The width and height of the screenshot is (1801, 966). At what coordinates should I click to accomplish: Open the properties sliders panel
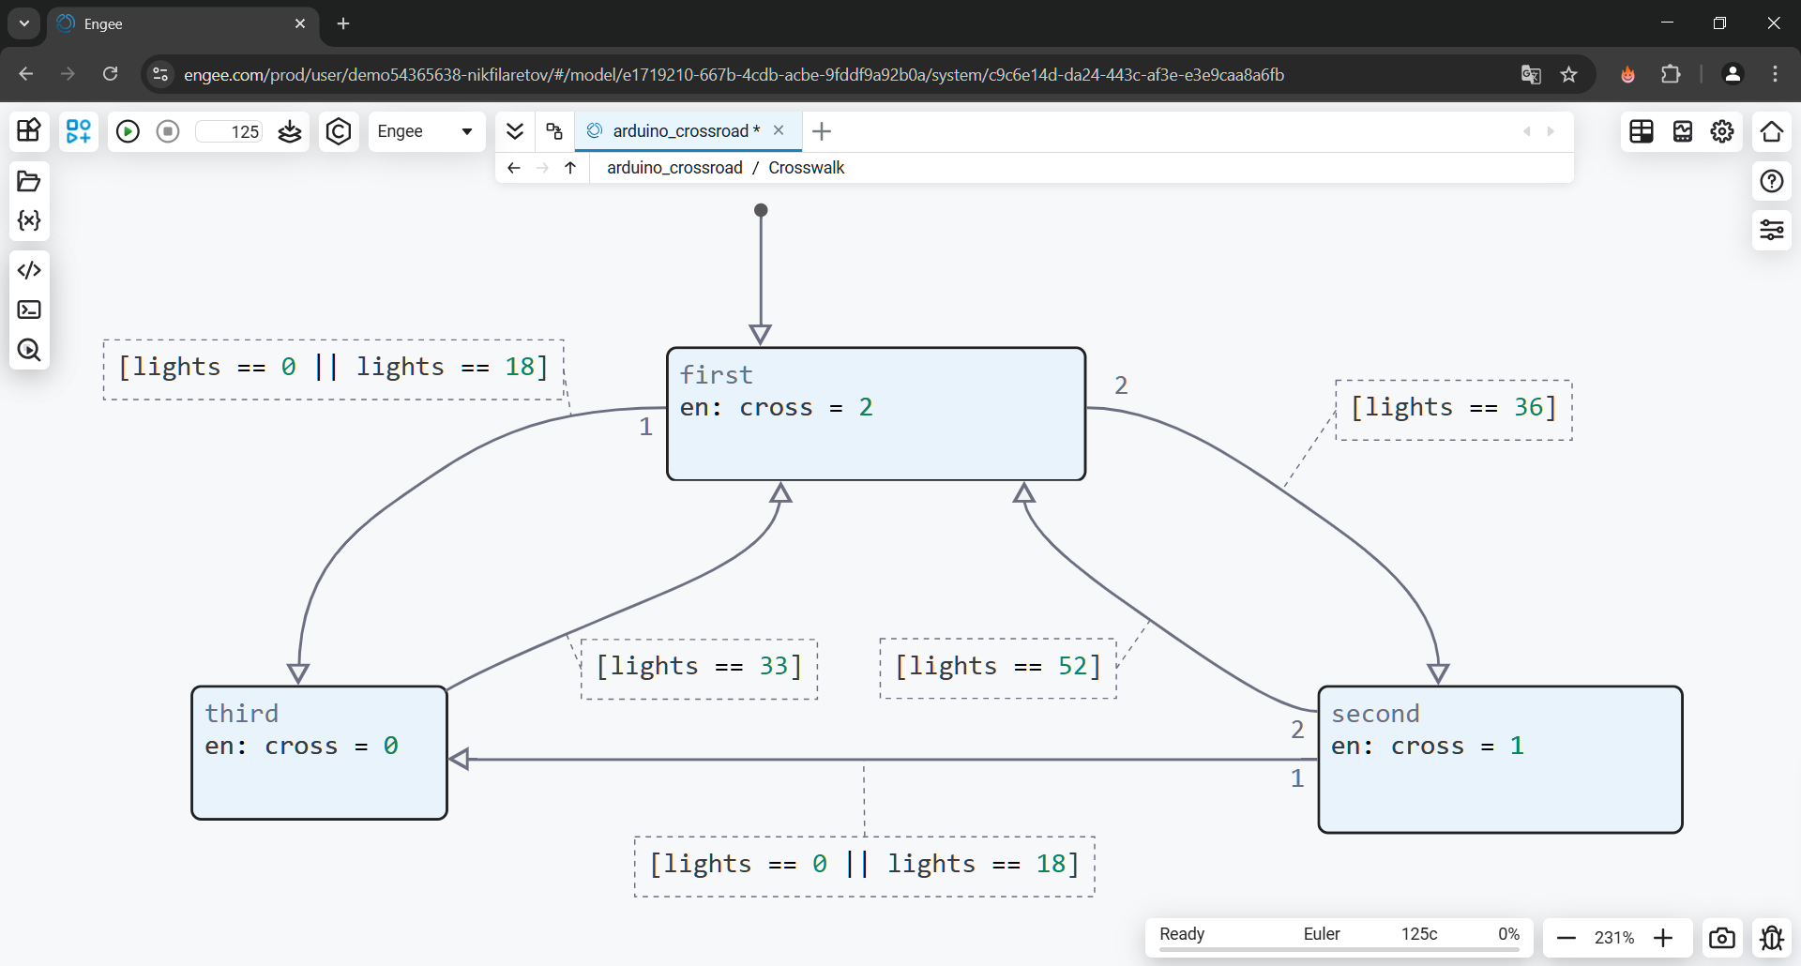[1772, 230]
